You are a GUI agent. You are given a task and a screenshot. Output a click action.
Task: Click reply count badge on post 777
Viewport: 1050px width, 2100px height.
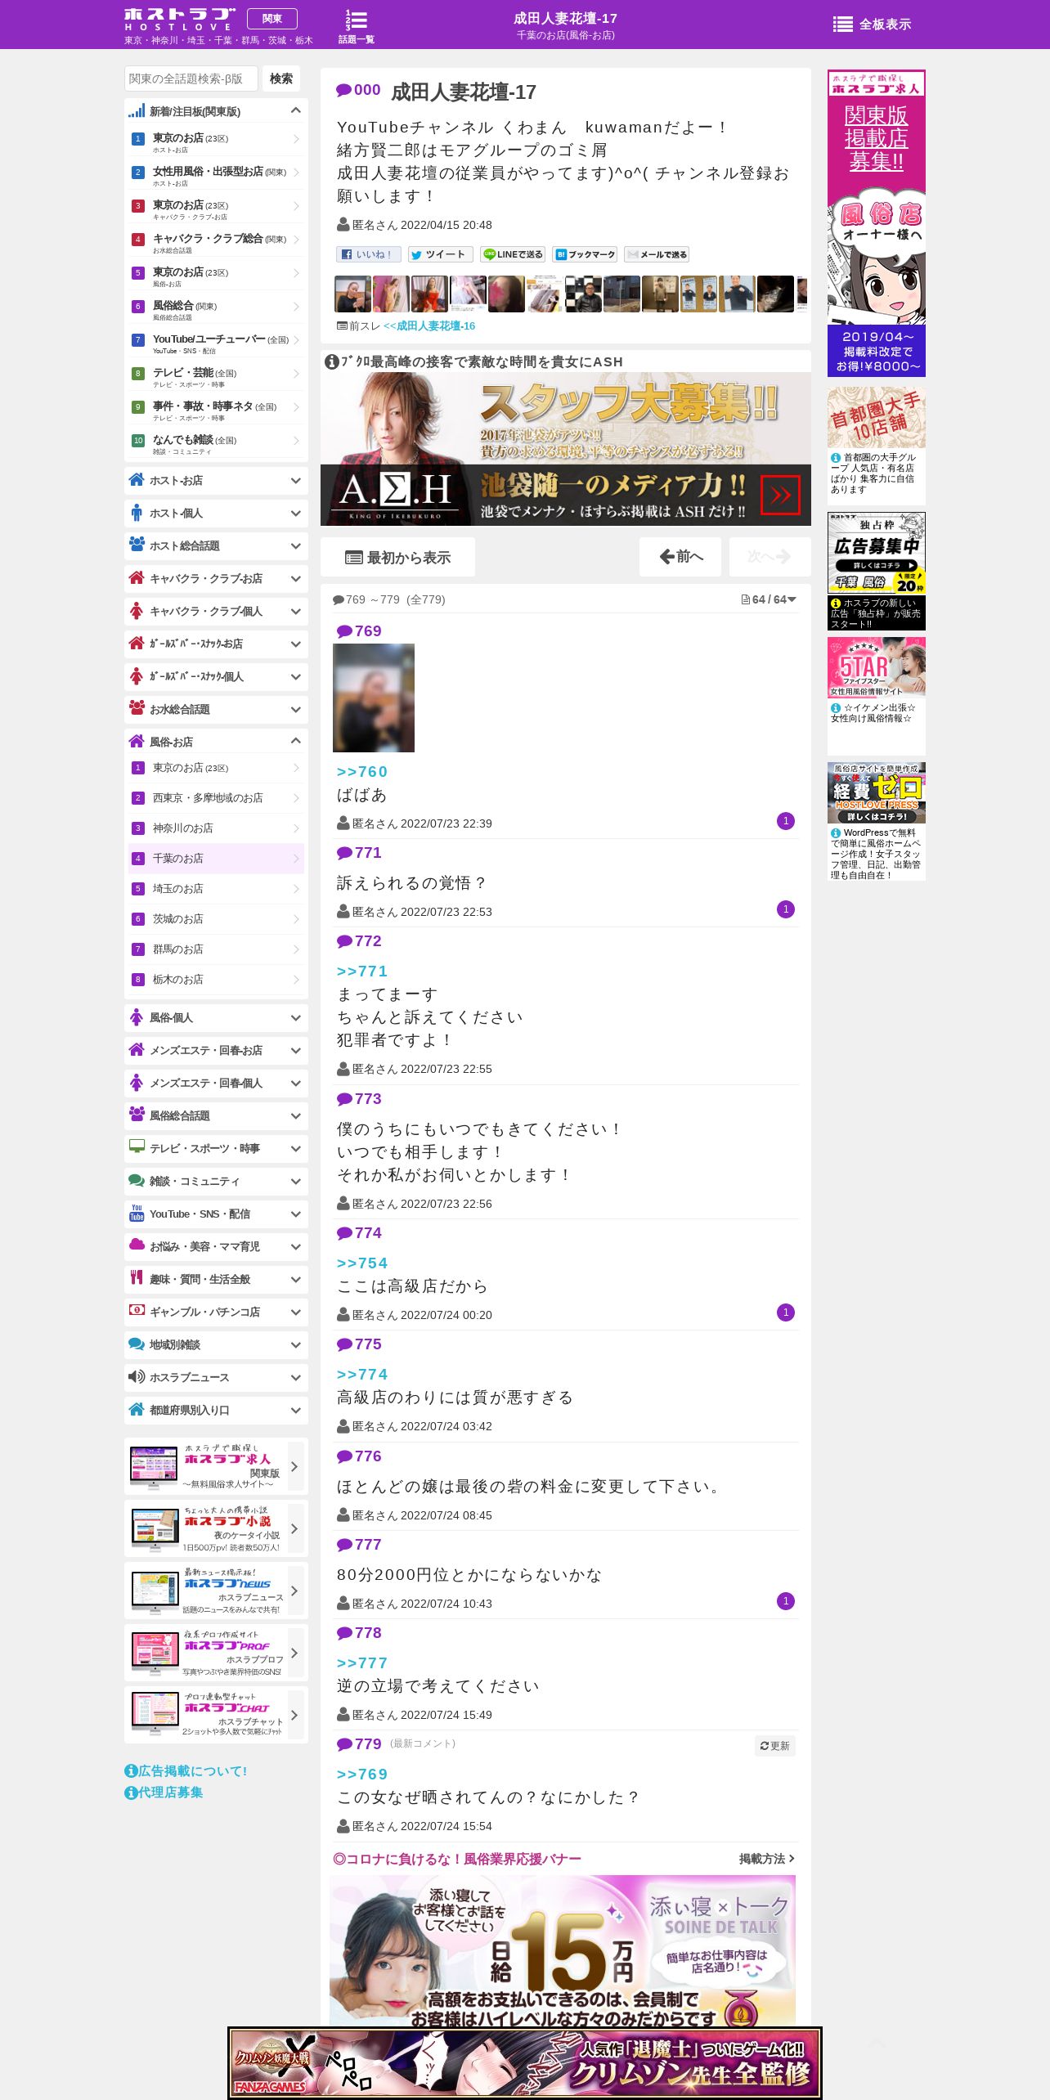(786, 1601)
